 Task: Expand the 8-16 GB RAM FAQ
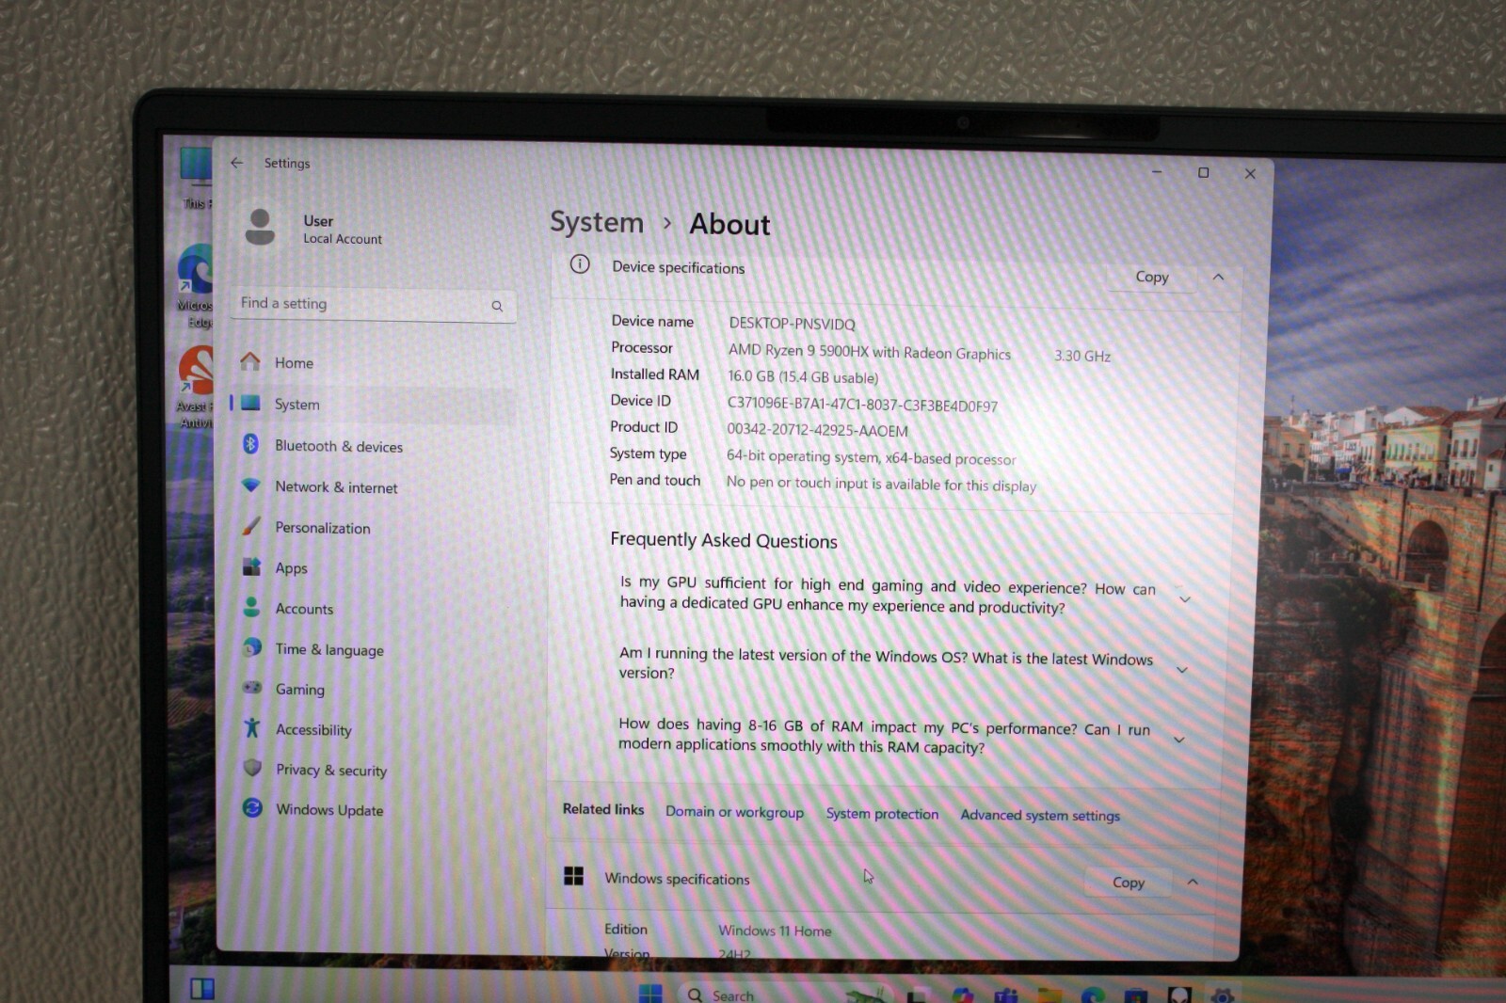click(1178, 740)
